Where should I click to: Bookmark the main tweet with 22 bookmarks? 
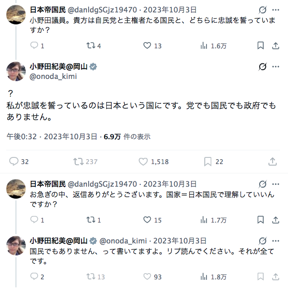tap(207, 162)
